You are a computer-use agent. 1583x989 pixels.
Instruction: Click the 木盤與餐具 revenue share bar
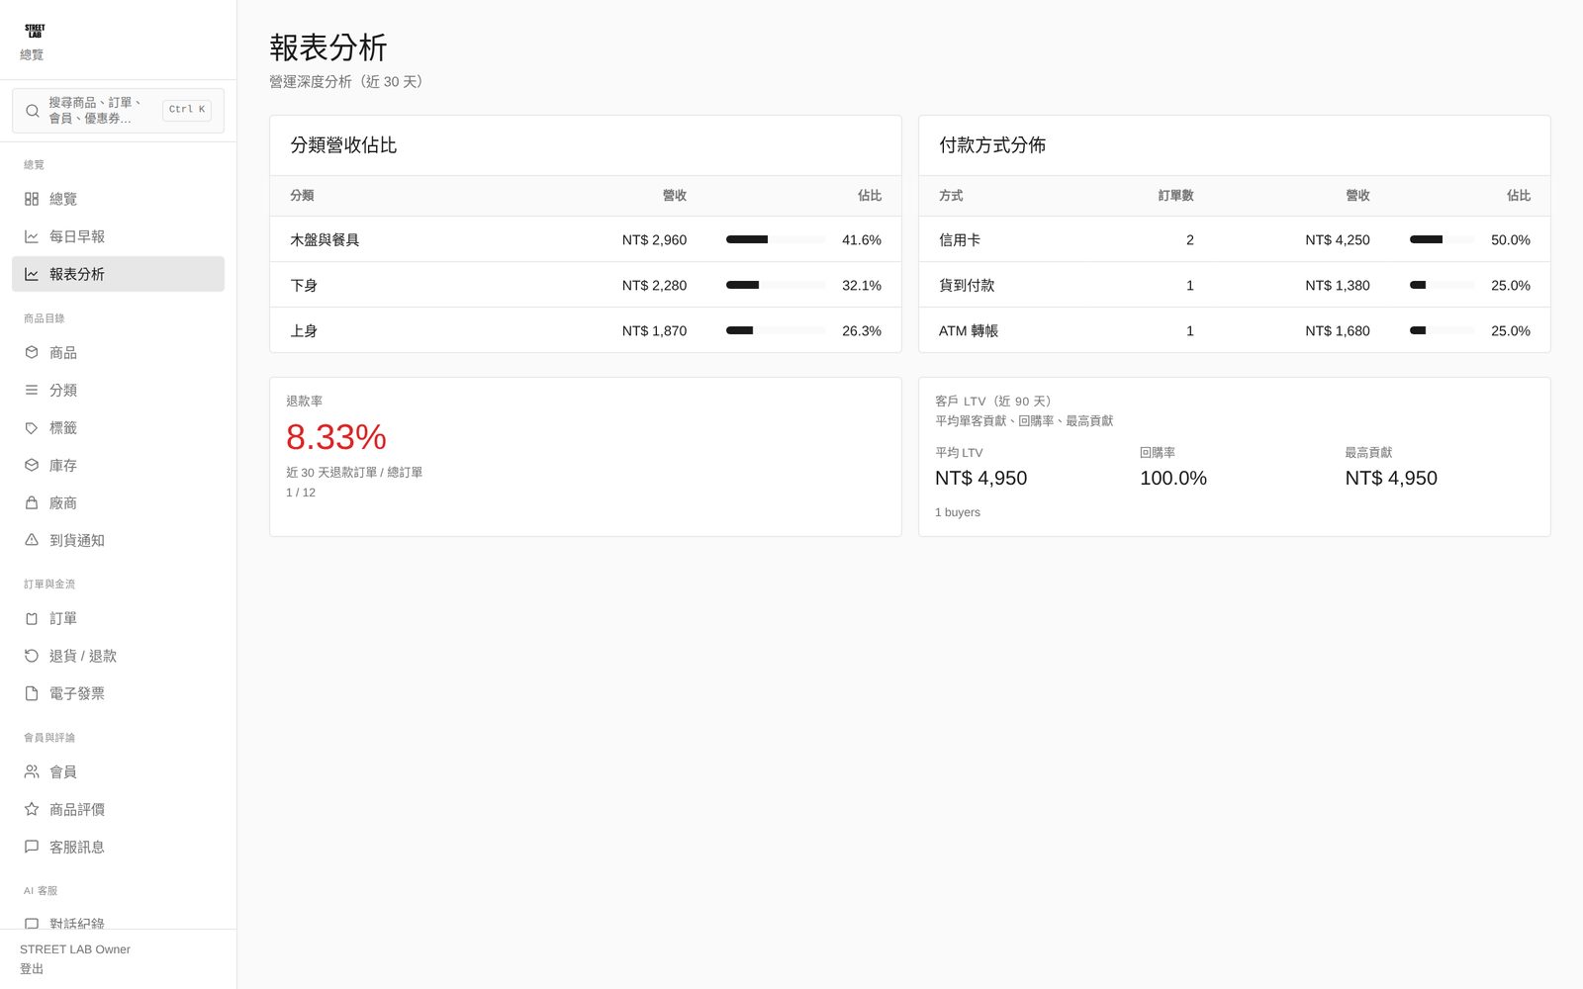pos(776,239)
